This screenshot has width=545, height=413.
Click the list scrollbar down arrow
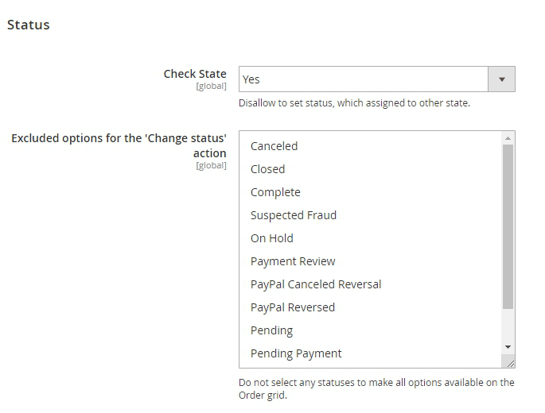tap(508, 347)
